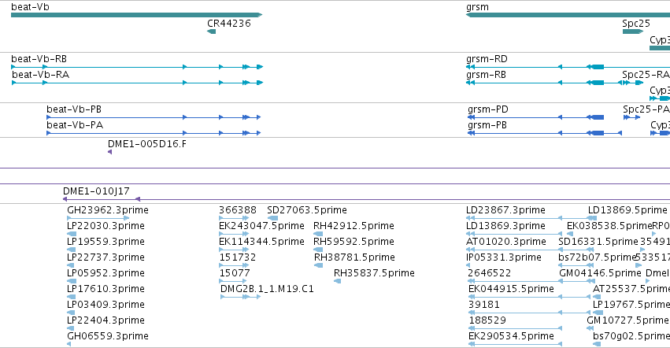
Task: Select EST GH23962.3prime
Action: (x=108, y=210)
